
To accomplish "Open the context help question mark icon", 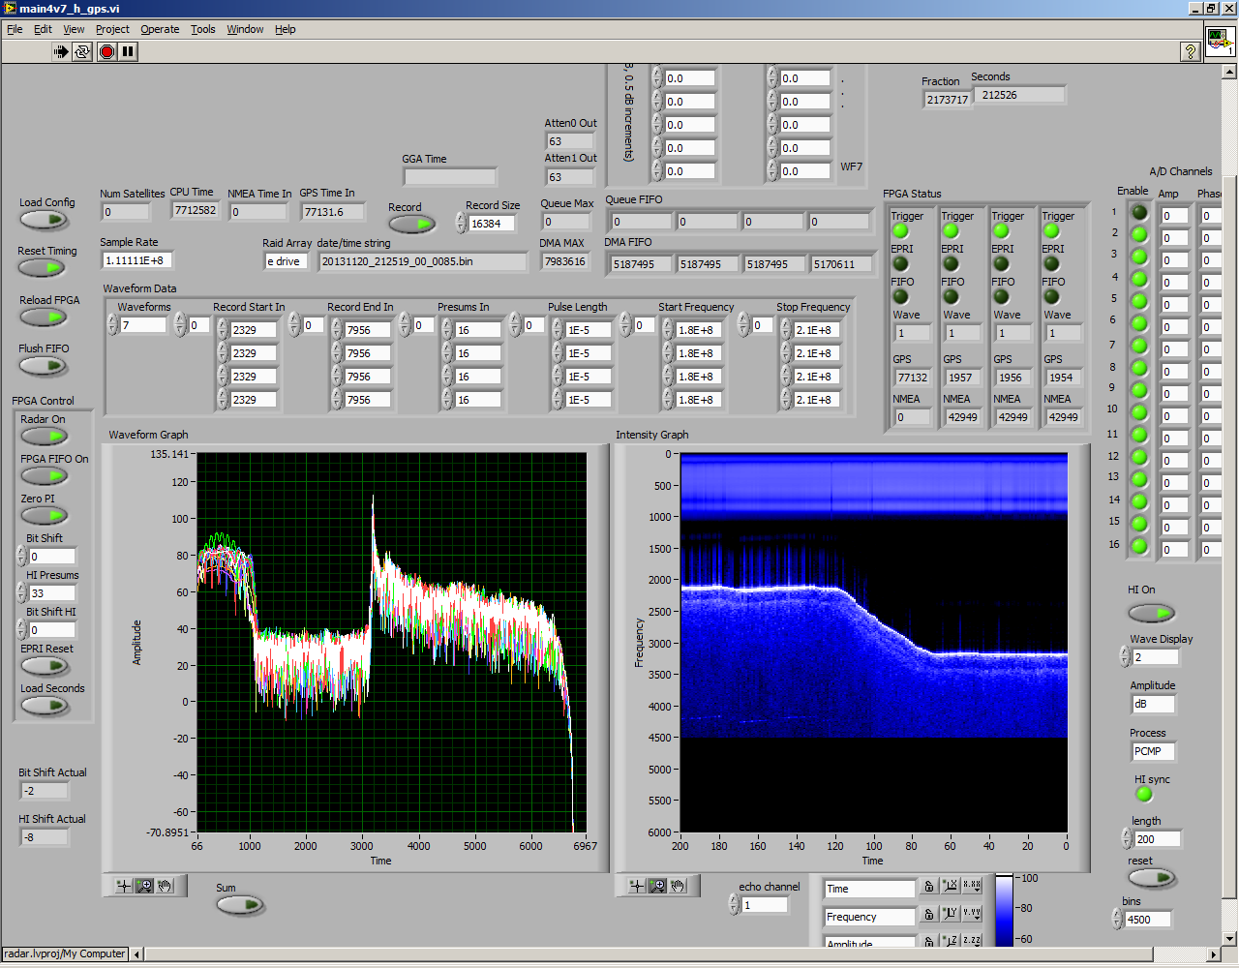I will (1191, 51).
